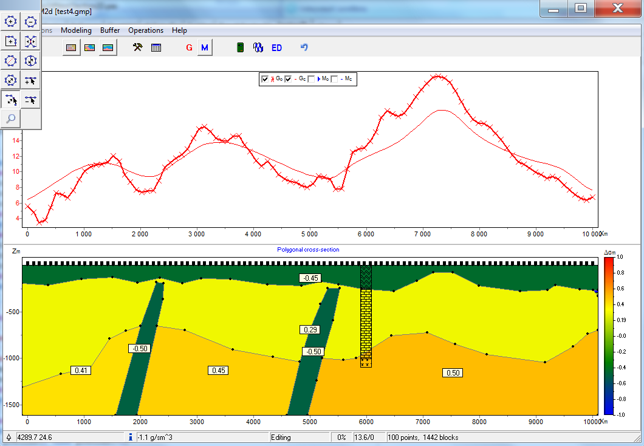Pick the delete vertex arrow tool
The width and height of the screenshot is (644, 446).
30,99
